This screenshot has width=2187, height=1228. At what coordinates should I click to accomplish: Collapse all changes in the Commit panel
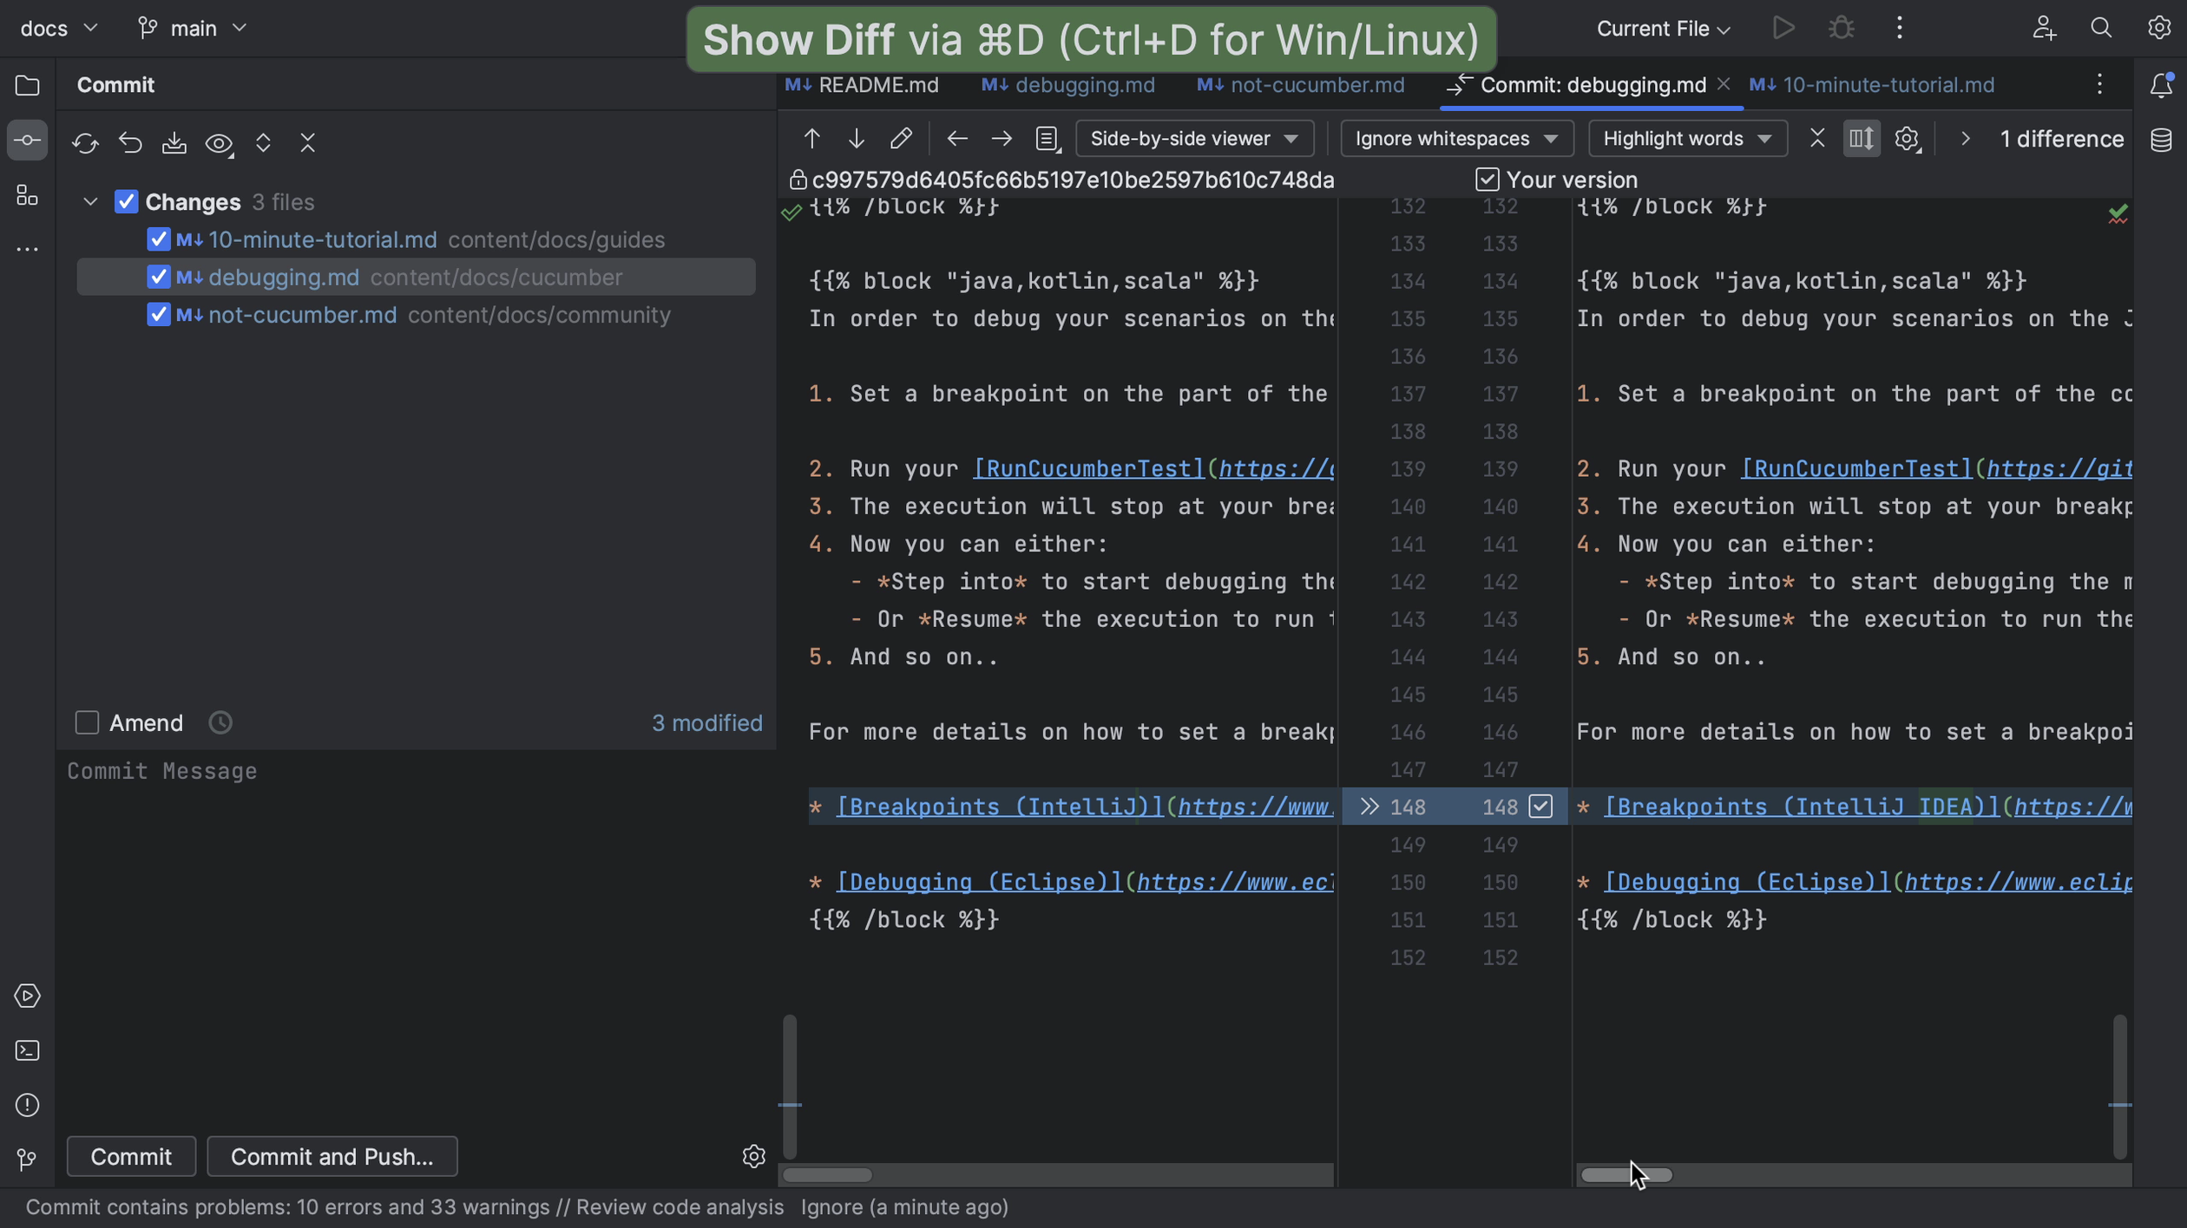click(x=307, y=142)
